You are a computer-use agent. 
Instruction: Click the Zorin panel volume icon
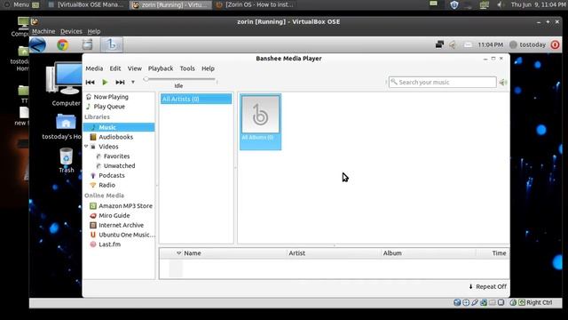[x=453, y=44]
